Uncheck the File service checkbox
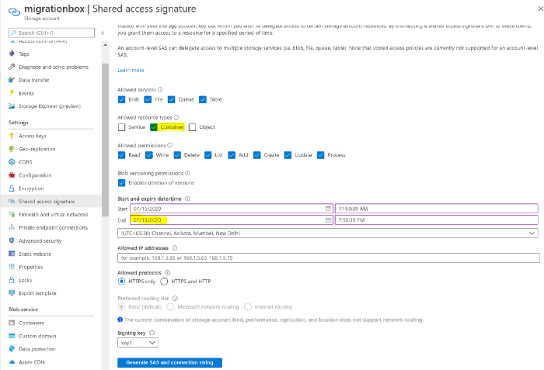The height and width of the screenshot is (370, 544). click(148, 99)
